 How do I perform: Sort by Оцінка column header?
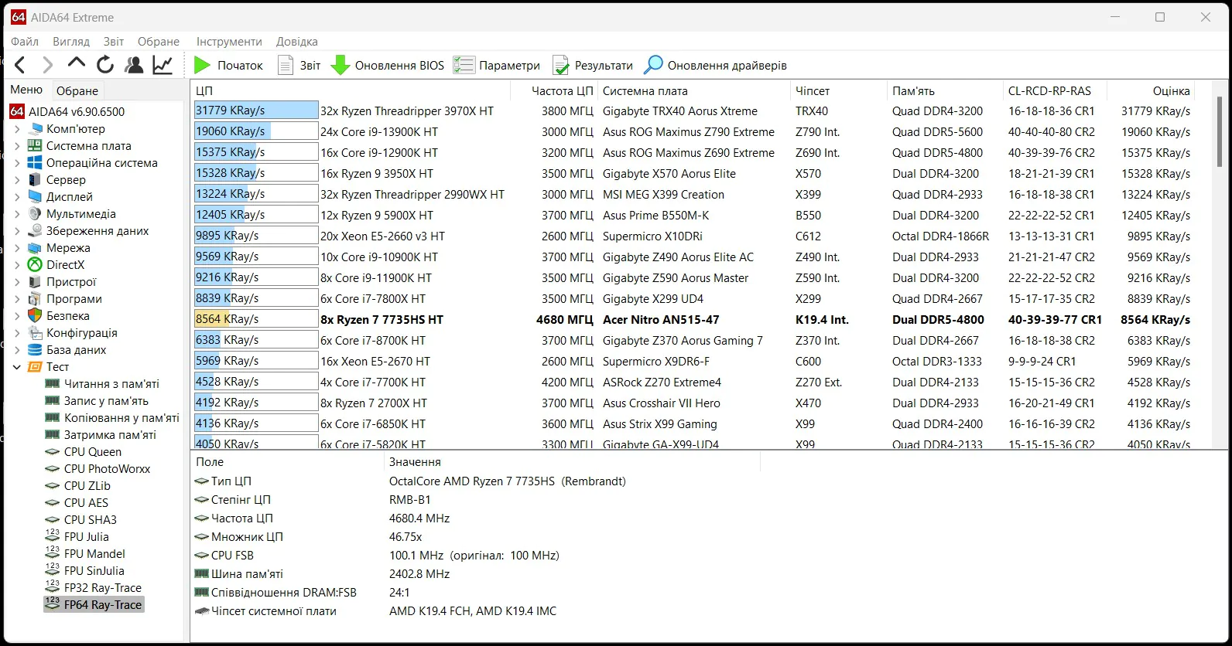point(1151,90)
